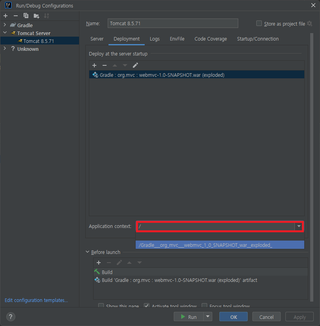Click the configuration panel vertical scrollbar
This screenshot has height=326, width=320.
tap(311, 167)
